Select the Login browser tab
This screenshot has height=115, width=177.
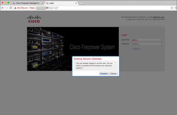click(61, 3)
